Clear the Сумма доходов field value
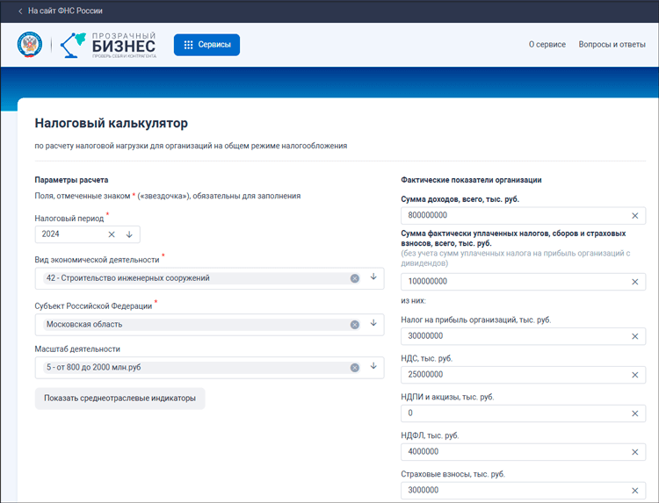The height and width of the screenshot is (503, 659). (634, 215)
